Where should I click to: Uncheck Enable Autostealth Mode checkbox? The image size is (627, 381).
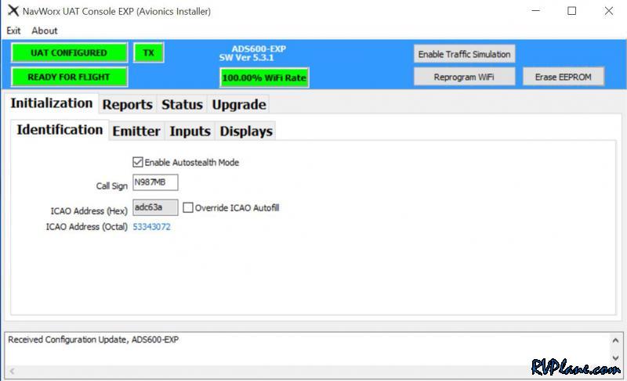(x=138, y=162)
